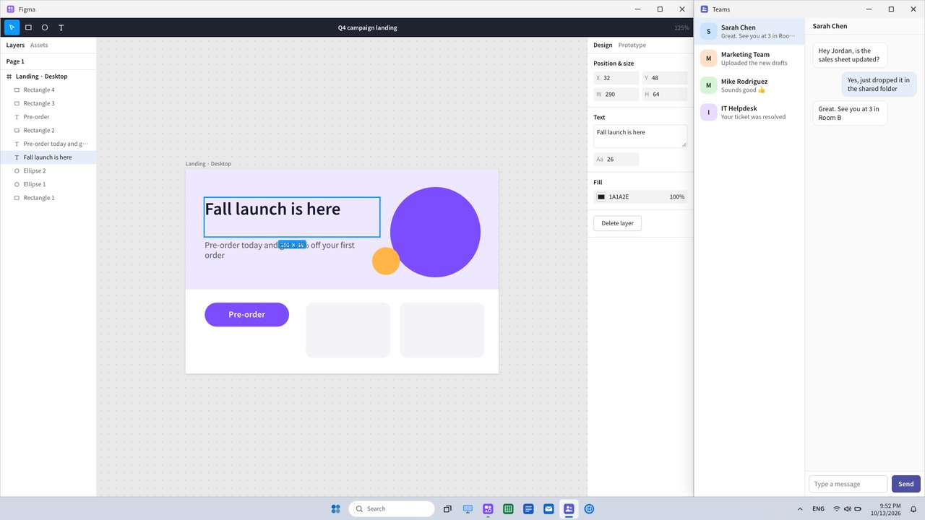Image resolution: width=925 pixels, height=520 pixels.
Task: Select the Landing - Desktop frame layer
Action: click(x=48, y=77)
